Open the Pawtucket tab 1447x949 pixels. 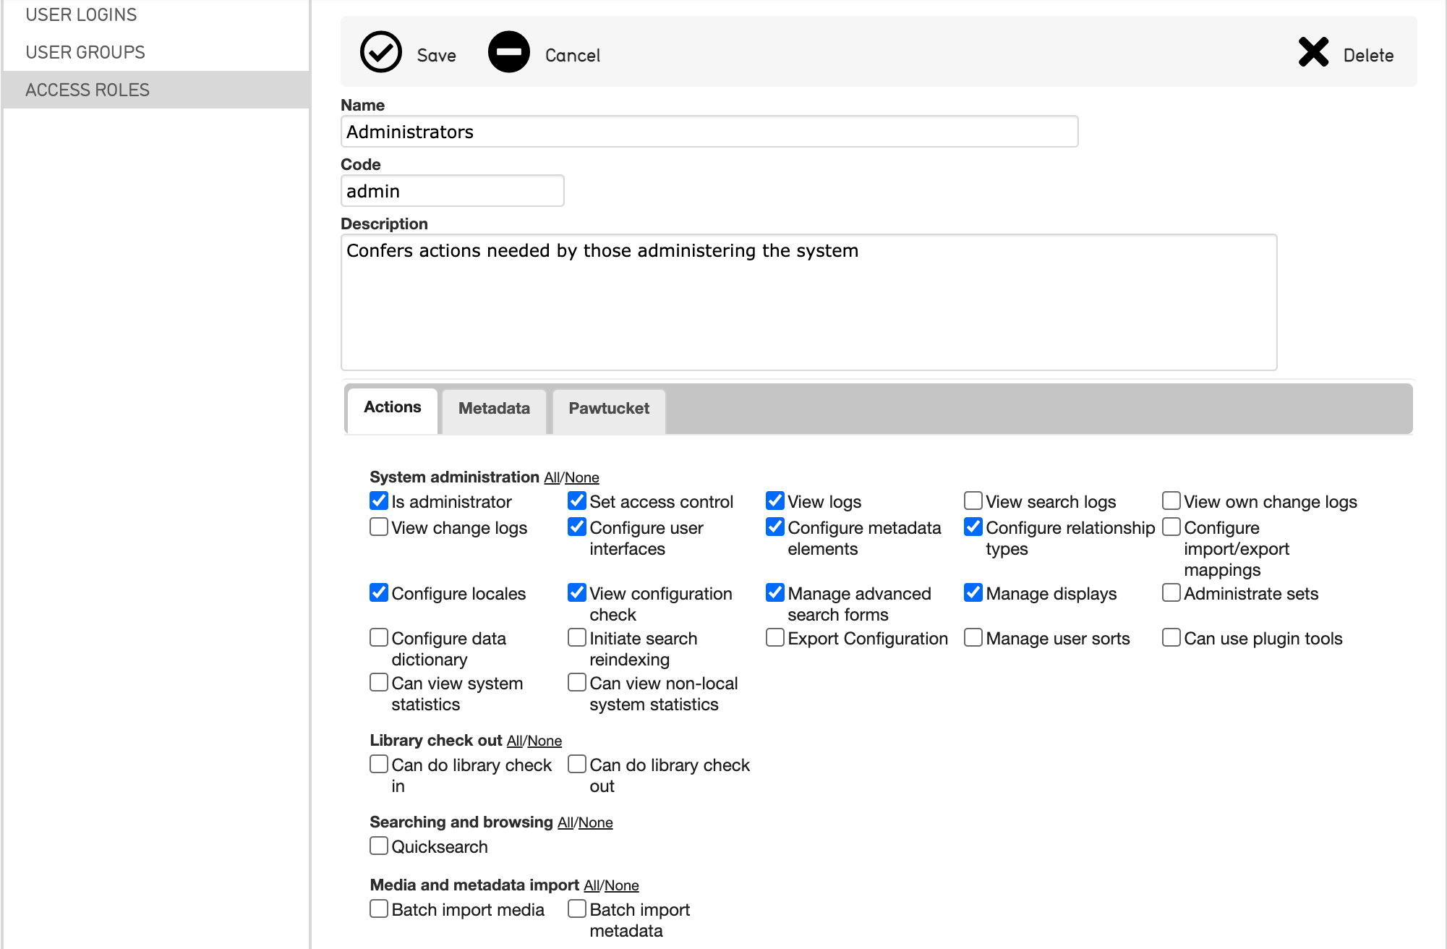(x=608, y=409)
